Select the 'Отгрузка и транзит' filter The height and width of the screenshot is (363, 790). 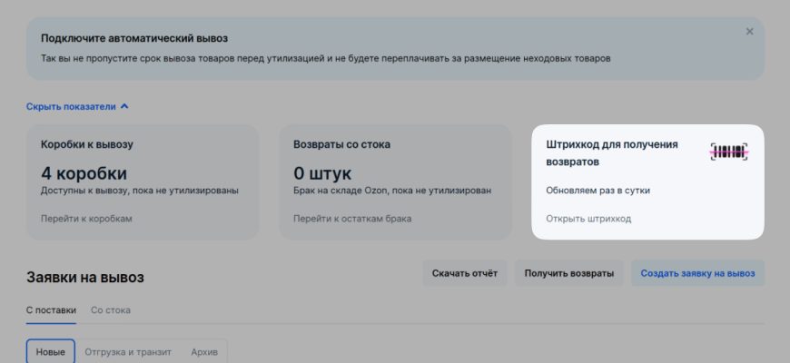(x=128, y=351)
